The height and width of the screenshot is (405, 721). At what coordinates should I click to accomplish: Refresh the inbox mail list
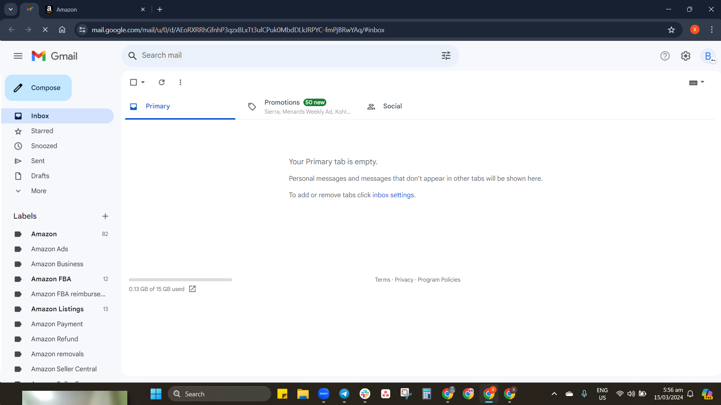coord(162,82)
